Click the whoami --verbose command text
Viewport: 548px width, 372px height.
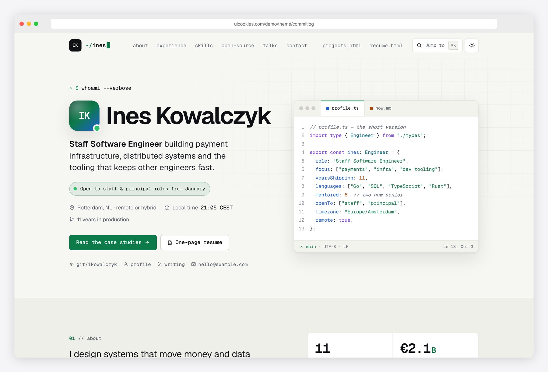[x=106, y=88]
